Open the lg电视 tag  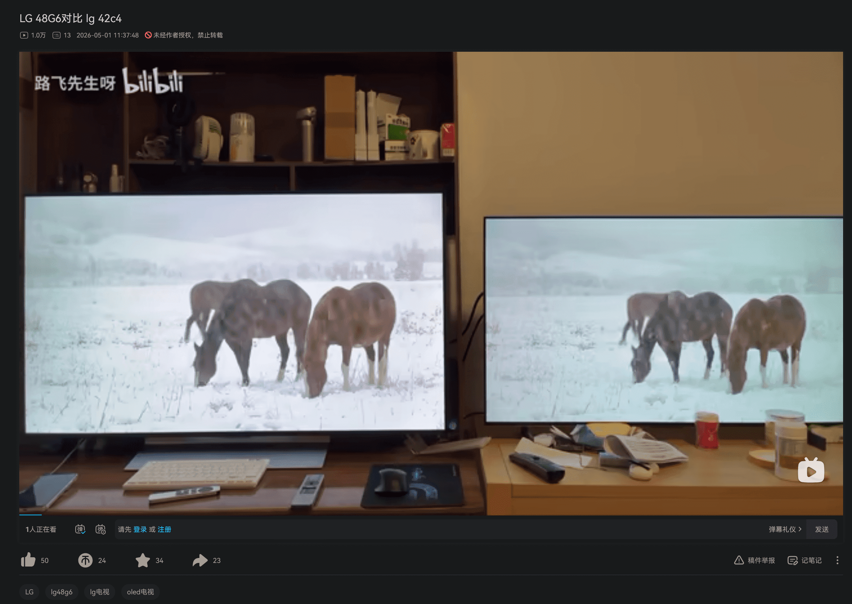click(x=100, y=592)
